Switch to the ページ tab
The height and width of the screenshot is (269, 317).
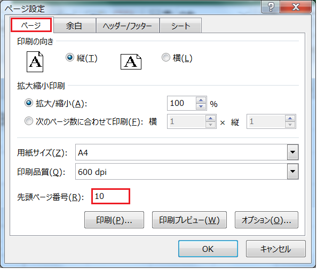coord(31,25)
